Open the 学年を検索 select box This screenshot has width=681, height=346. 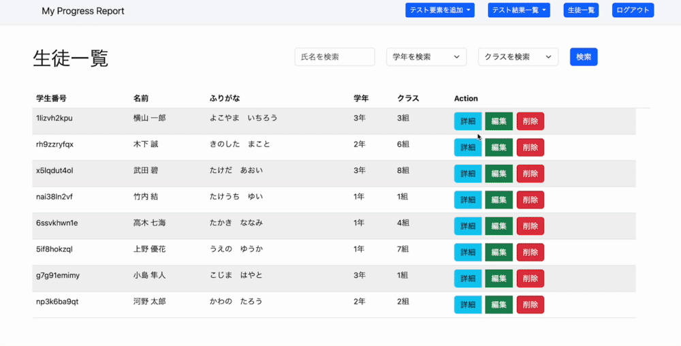426,57
